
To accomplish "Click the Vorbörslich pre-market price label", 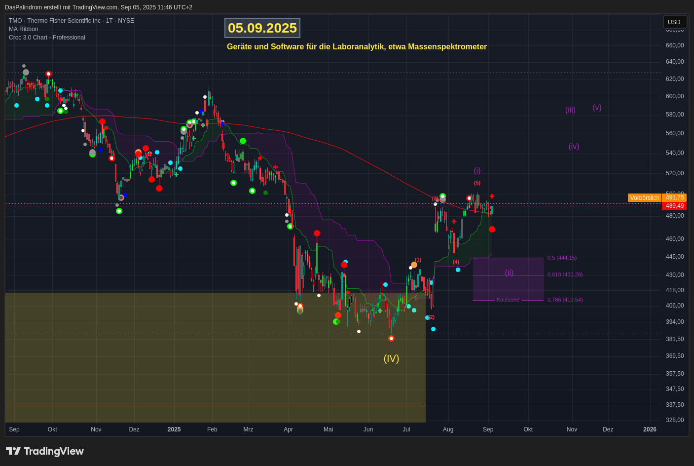I will point(644,198).
